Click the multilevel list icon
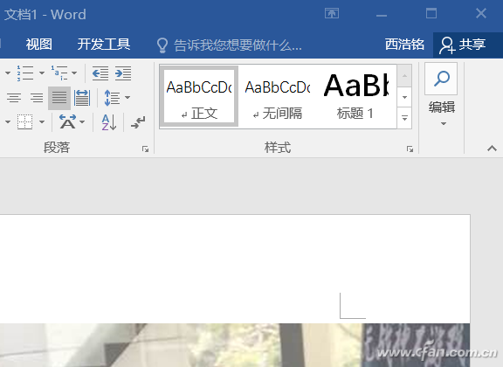This screenshot has width=503, height=367. (x=59, y=73)
